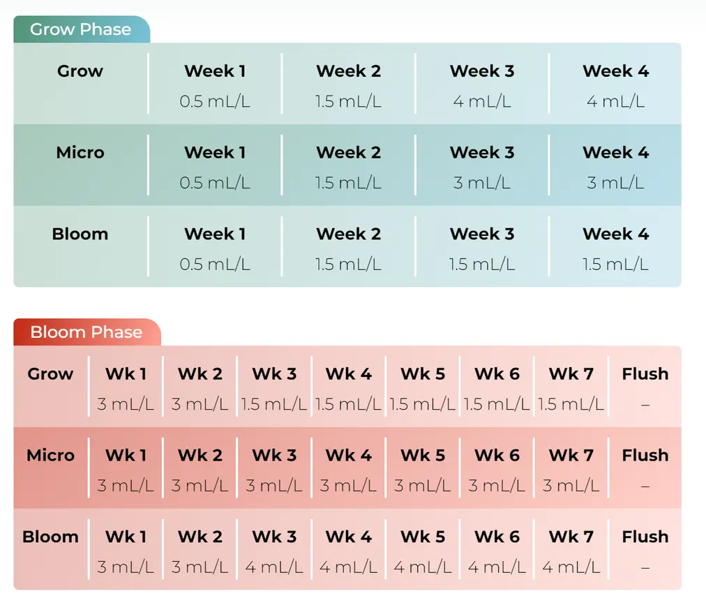Click Wk 4 cell in Bloom Phase Micro row
Viewport: 706px width, 603px height.
(349, 470)
